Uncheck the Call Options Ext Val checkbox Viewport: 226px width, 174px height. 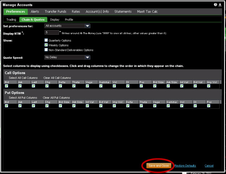195,86
